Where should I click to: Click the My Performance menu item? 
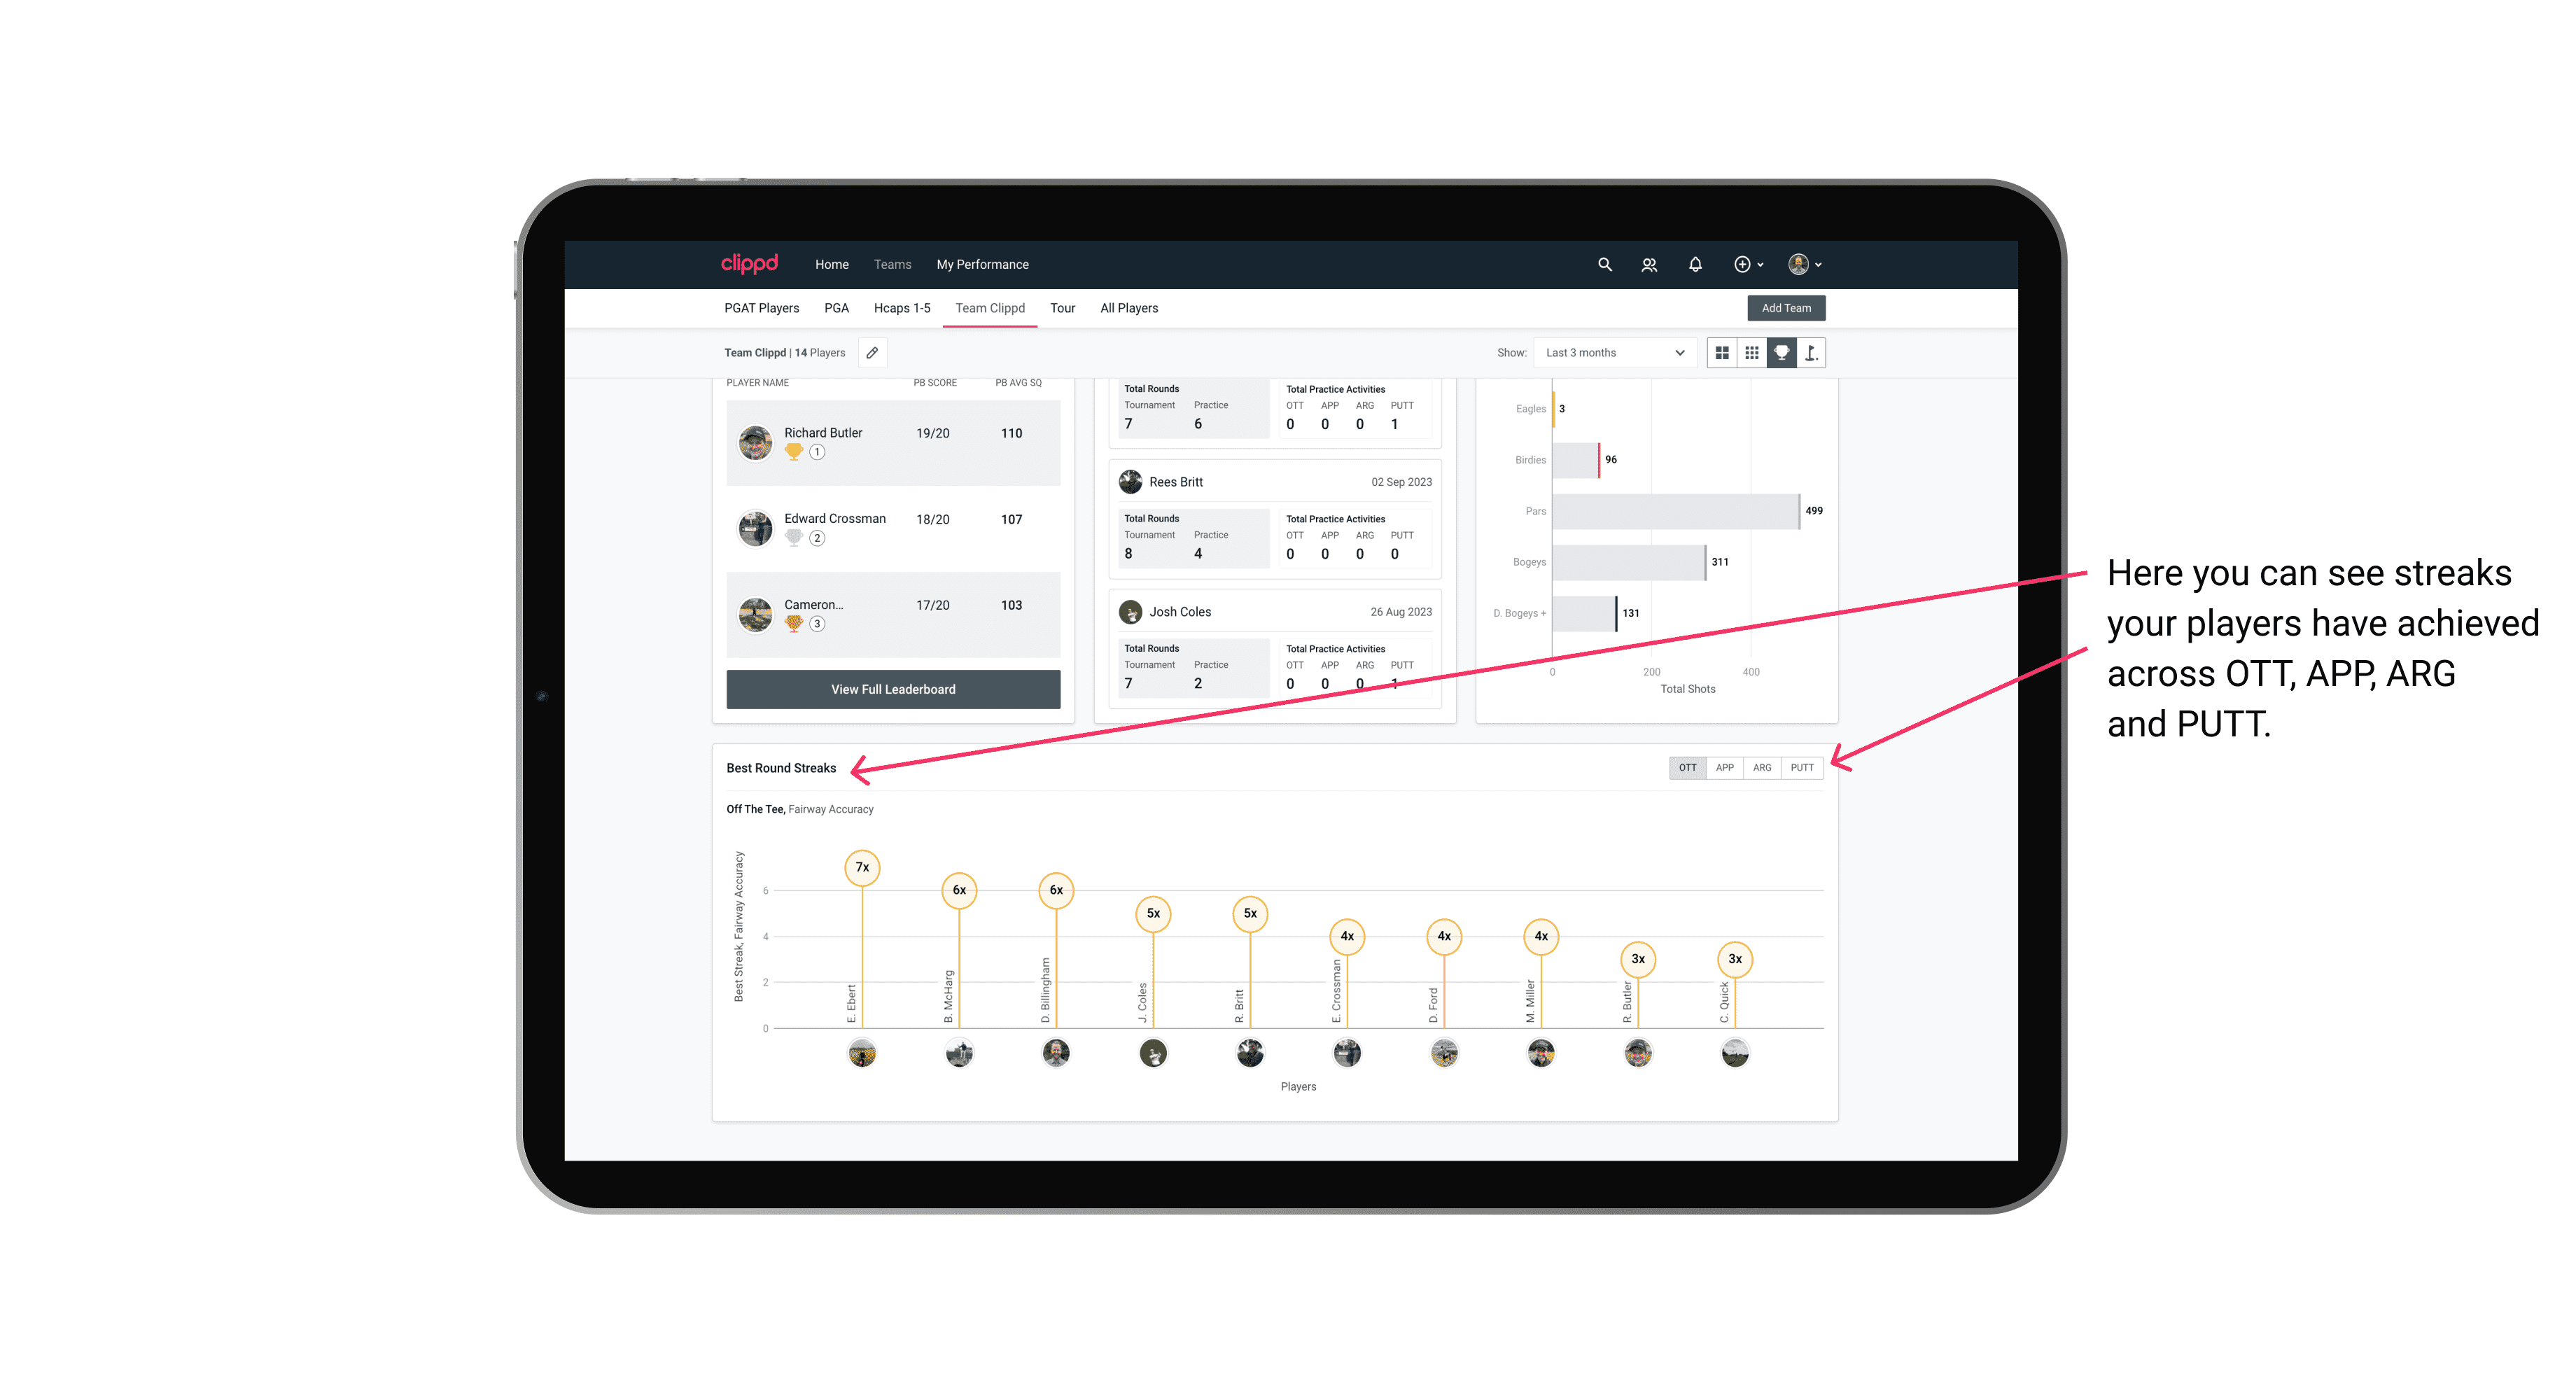[984, 265]
